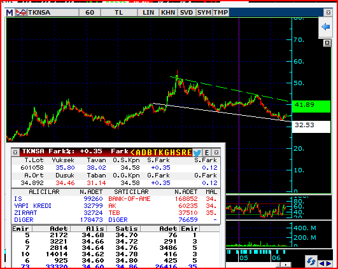Screen dimensions: 338x269
Task: Click the chart horizontal scrollbar thumb
Action: tap(278, 265)
